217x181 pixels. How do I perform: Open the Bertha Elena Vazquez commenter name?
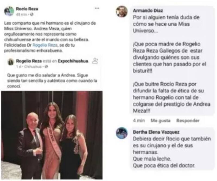(156, 132)
